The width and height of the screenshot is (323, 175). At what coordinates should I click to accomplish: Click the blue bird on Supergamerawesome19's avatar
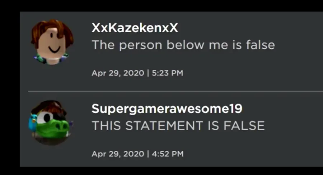(x=32, y=122)
